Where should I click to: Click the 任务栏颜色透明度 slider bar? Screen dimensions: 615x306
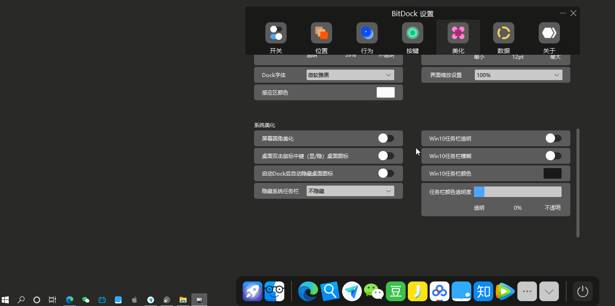[518, 192]
